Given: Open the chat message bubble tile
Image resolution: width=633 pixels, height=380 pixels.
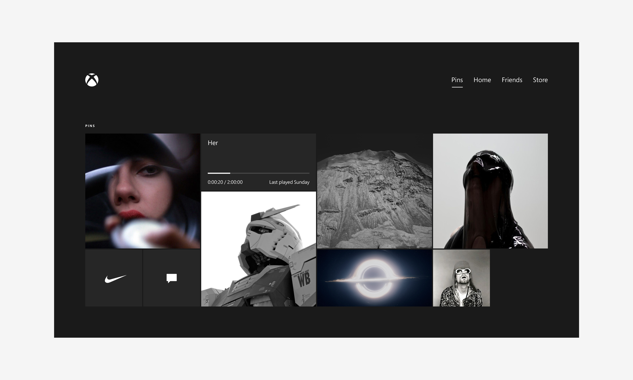Looking at the screenshot, I should click(x=171, y=278).
